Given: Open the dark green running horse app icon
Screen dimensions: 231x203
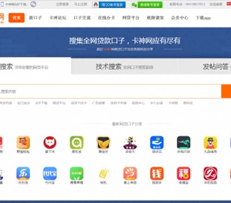Looking at the screenshot, I should [183, 143].
